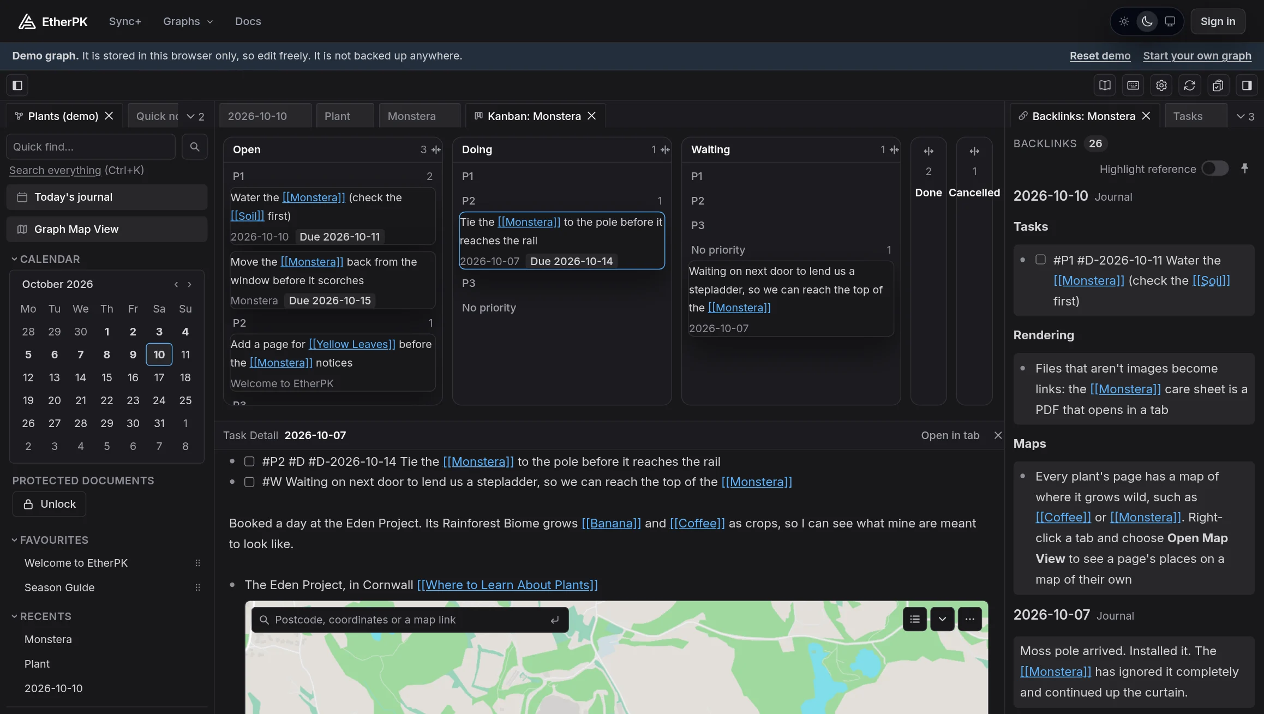Click the sync refresh icon
This screenshot has width=1264, height=714.
point(1190,85)
